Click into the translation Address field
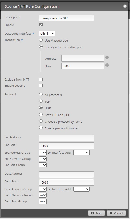This screenshot has height=219, width=130. tap(83, 58)
